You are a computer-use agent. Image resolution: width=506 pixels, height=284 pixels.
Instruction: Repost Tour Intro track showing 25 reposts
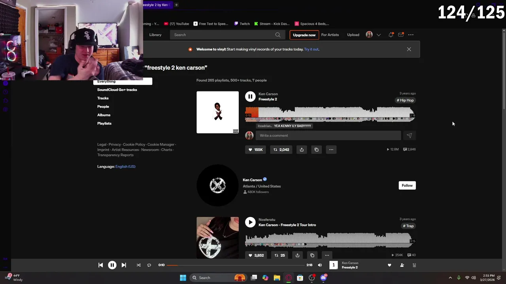tap(279, 255)
